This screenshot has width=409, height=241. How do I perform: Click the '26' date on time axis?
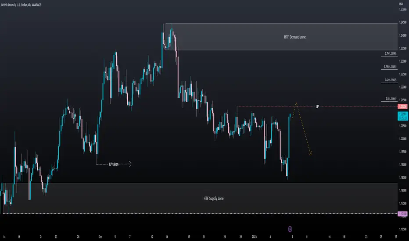225,237
